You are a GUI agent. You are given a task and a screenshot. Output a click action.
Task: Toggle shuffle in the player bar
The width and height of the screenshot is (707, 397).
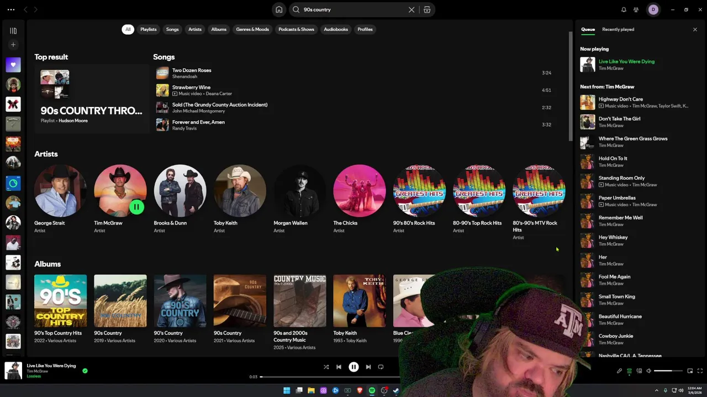point(326,367)
